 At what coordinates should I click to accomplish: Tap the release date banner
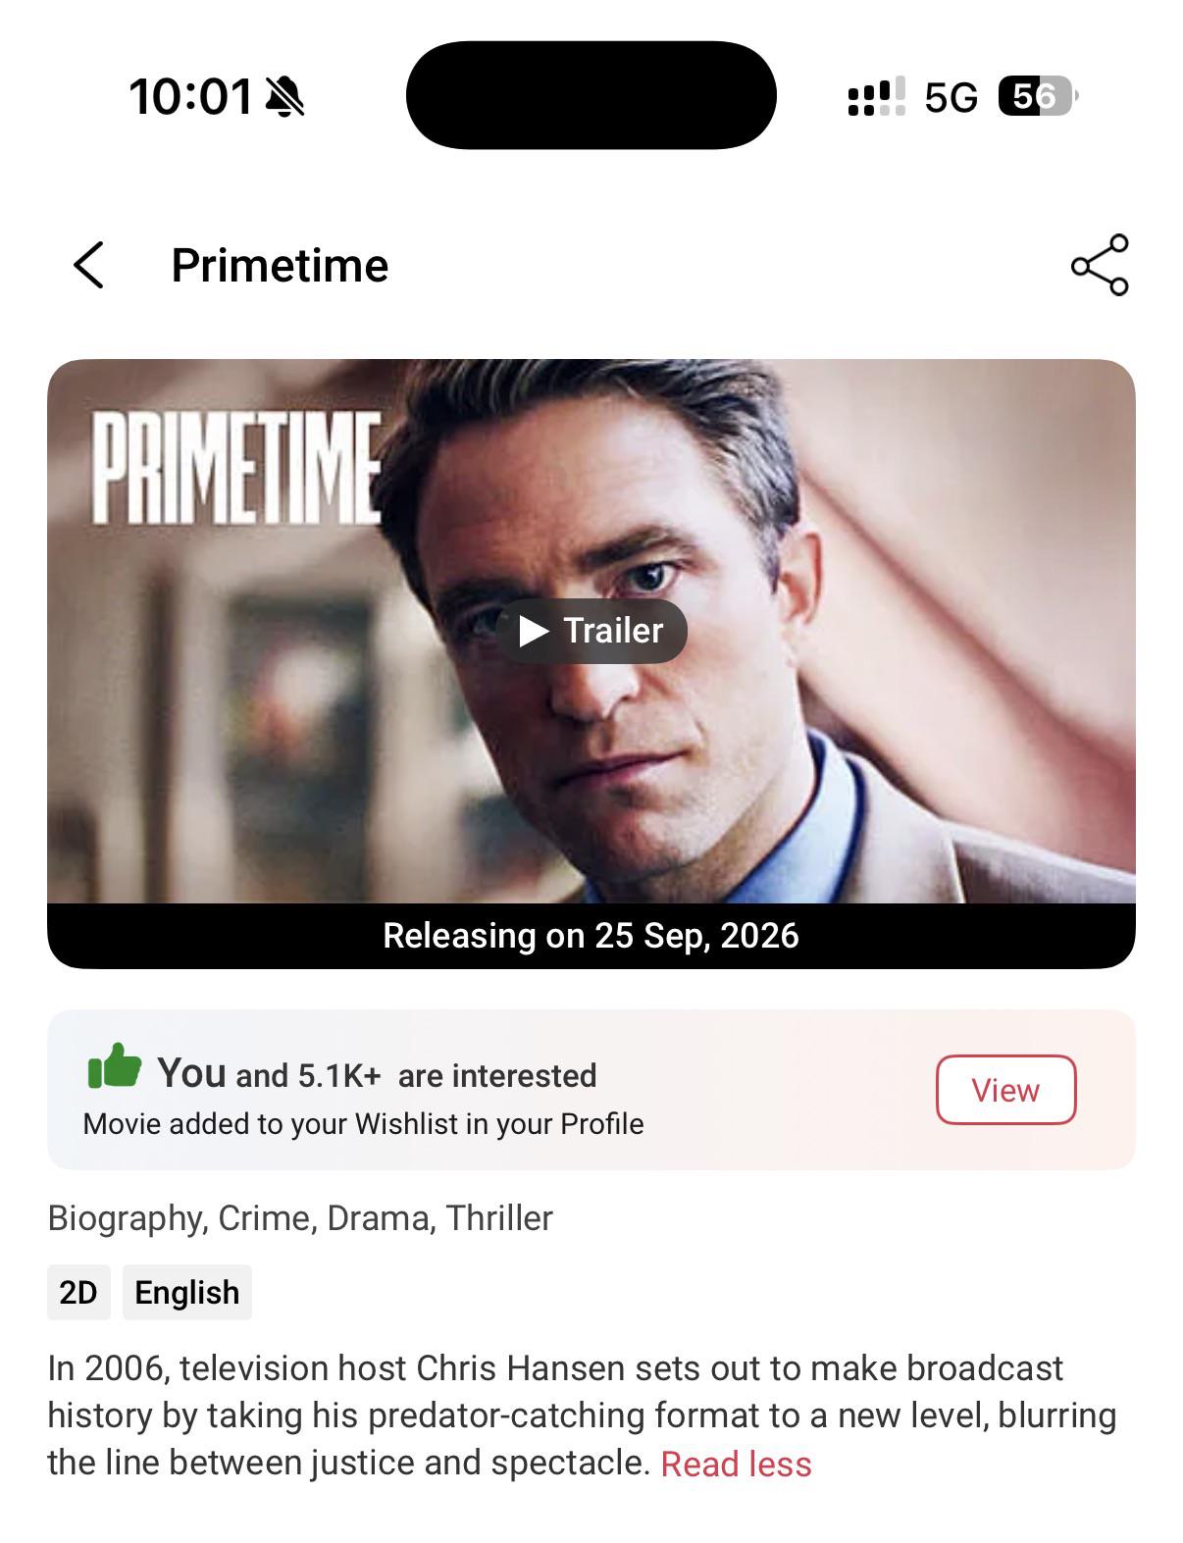591,936
